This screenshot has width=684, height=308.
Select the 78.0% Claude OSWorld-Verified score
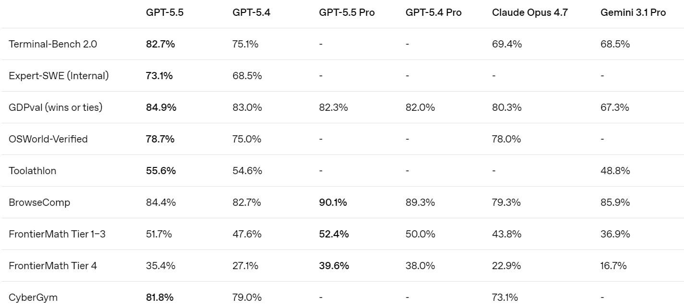(506, 139)
